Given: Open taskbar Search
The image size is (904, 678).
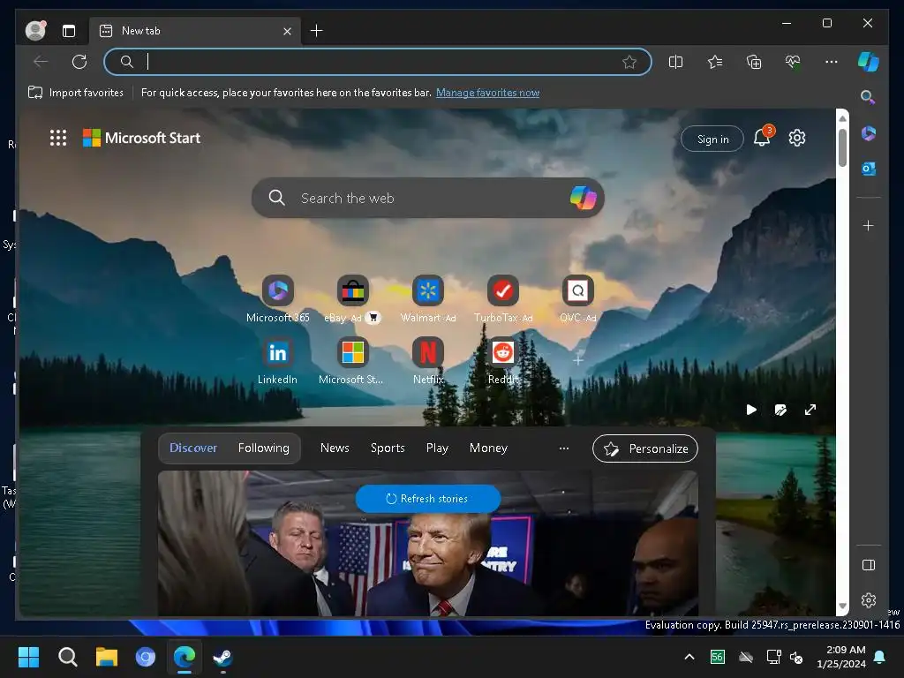Looking at the screenshot, I should click(67, 657).
